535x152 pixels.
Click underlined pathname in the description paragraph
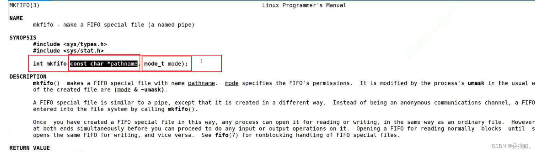201,83
